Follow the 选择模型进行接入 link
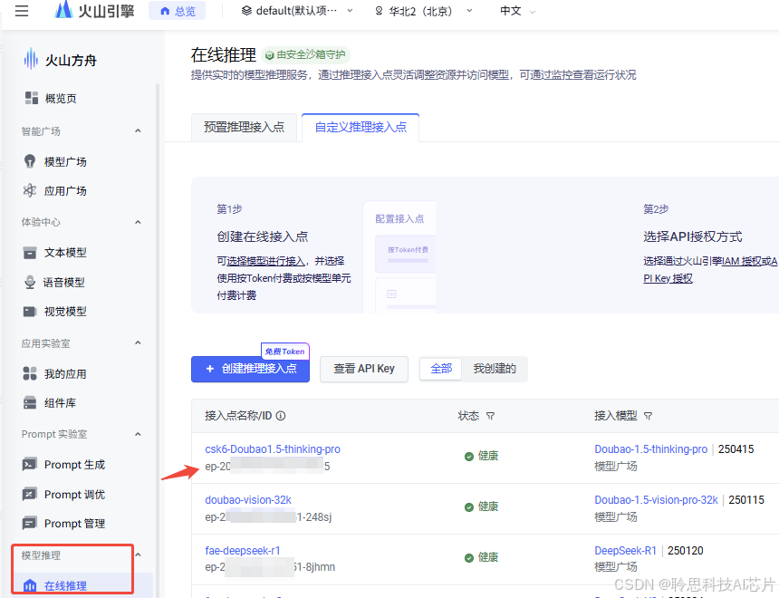 coord(265,261)
